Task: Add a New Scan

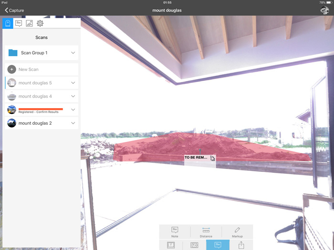Action: (29, 70)
